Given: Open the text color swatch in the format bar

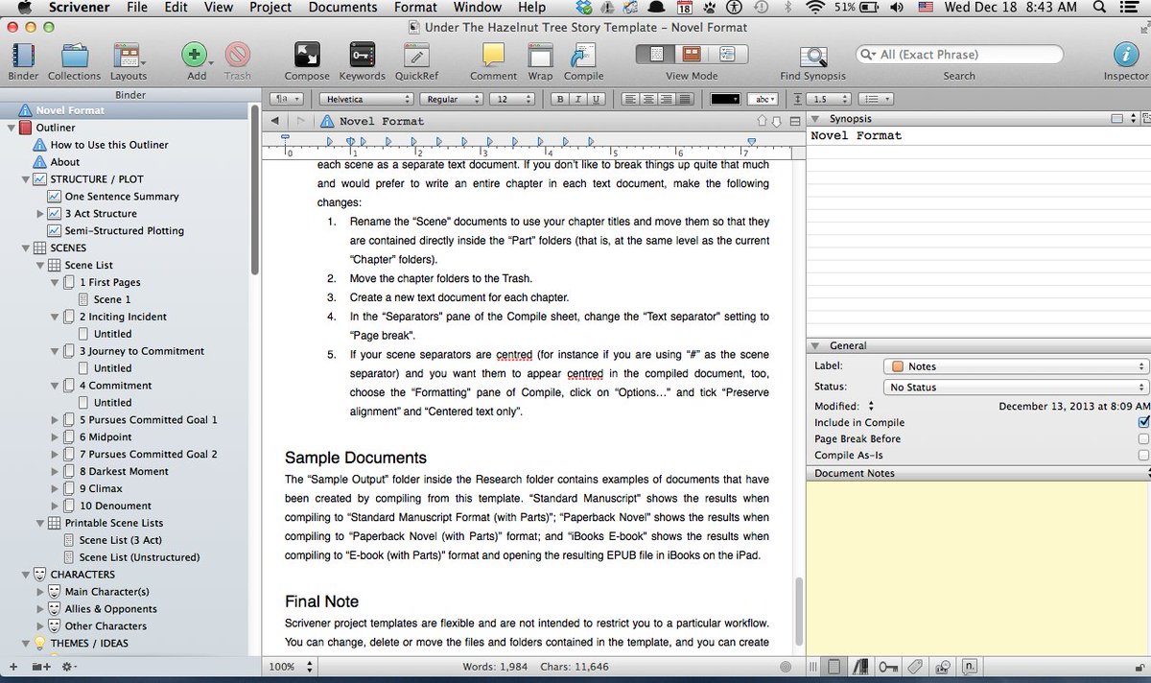Looking at the screenshot, I should pyautogui.click(x=724, y=98).
